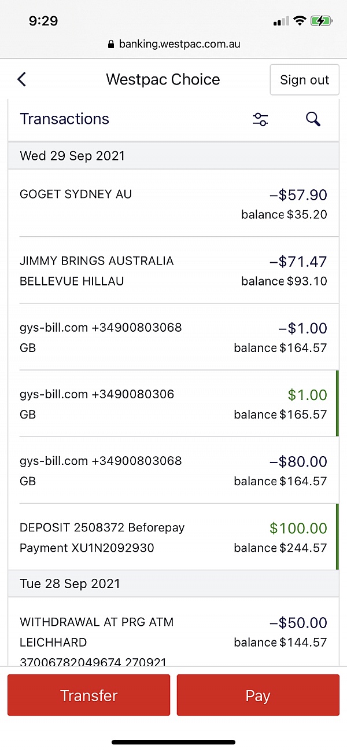Image resolution: width=347 pixels, height=752 pixels.
Task: Tap the back arrow chevron
Action: click(22, 79)
